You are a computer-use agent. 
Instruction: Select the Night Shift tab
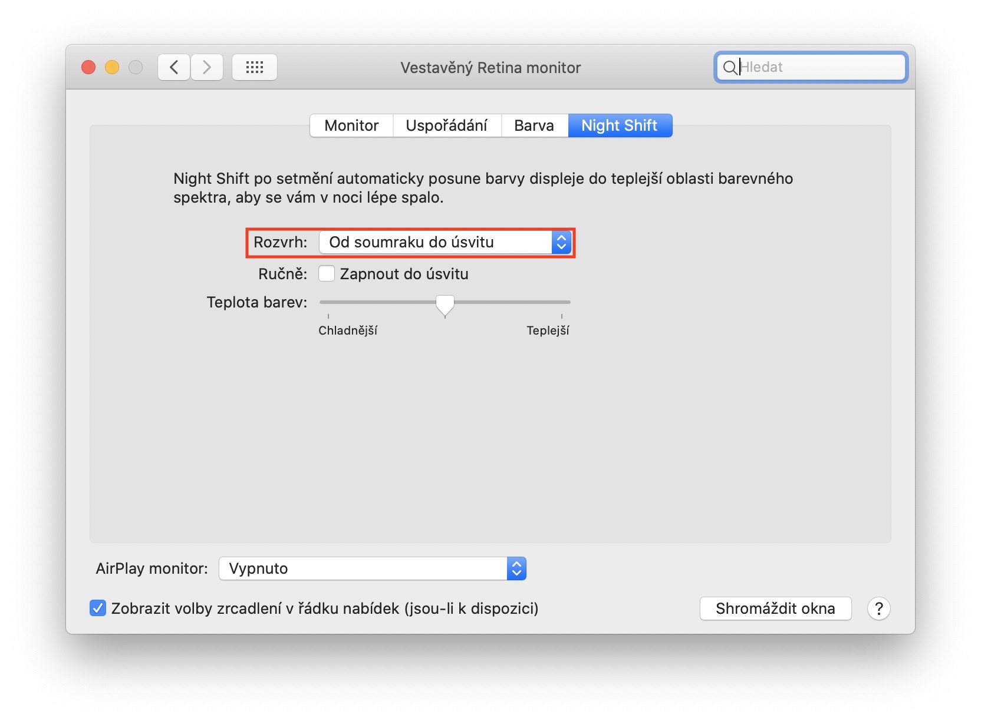(x=620, y=125)
